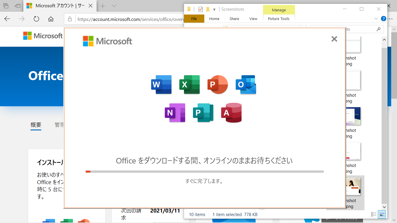This screenshot has height=223, width=397.
Task: Open the tabs you've set aside
Action: 6,6
